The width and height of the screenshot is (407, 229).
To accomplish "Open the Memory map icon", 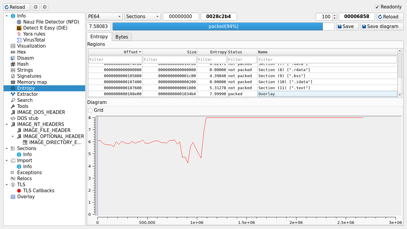I will [x=13, y=82].
